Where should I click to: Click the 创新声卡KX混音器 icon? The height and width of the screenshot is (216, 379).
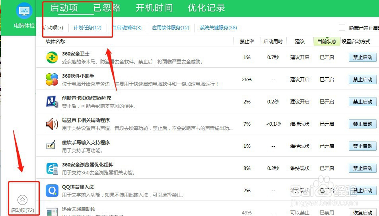click(52, 101)
